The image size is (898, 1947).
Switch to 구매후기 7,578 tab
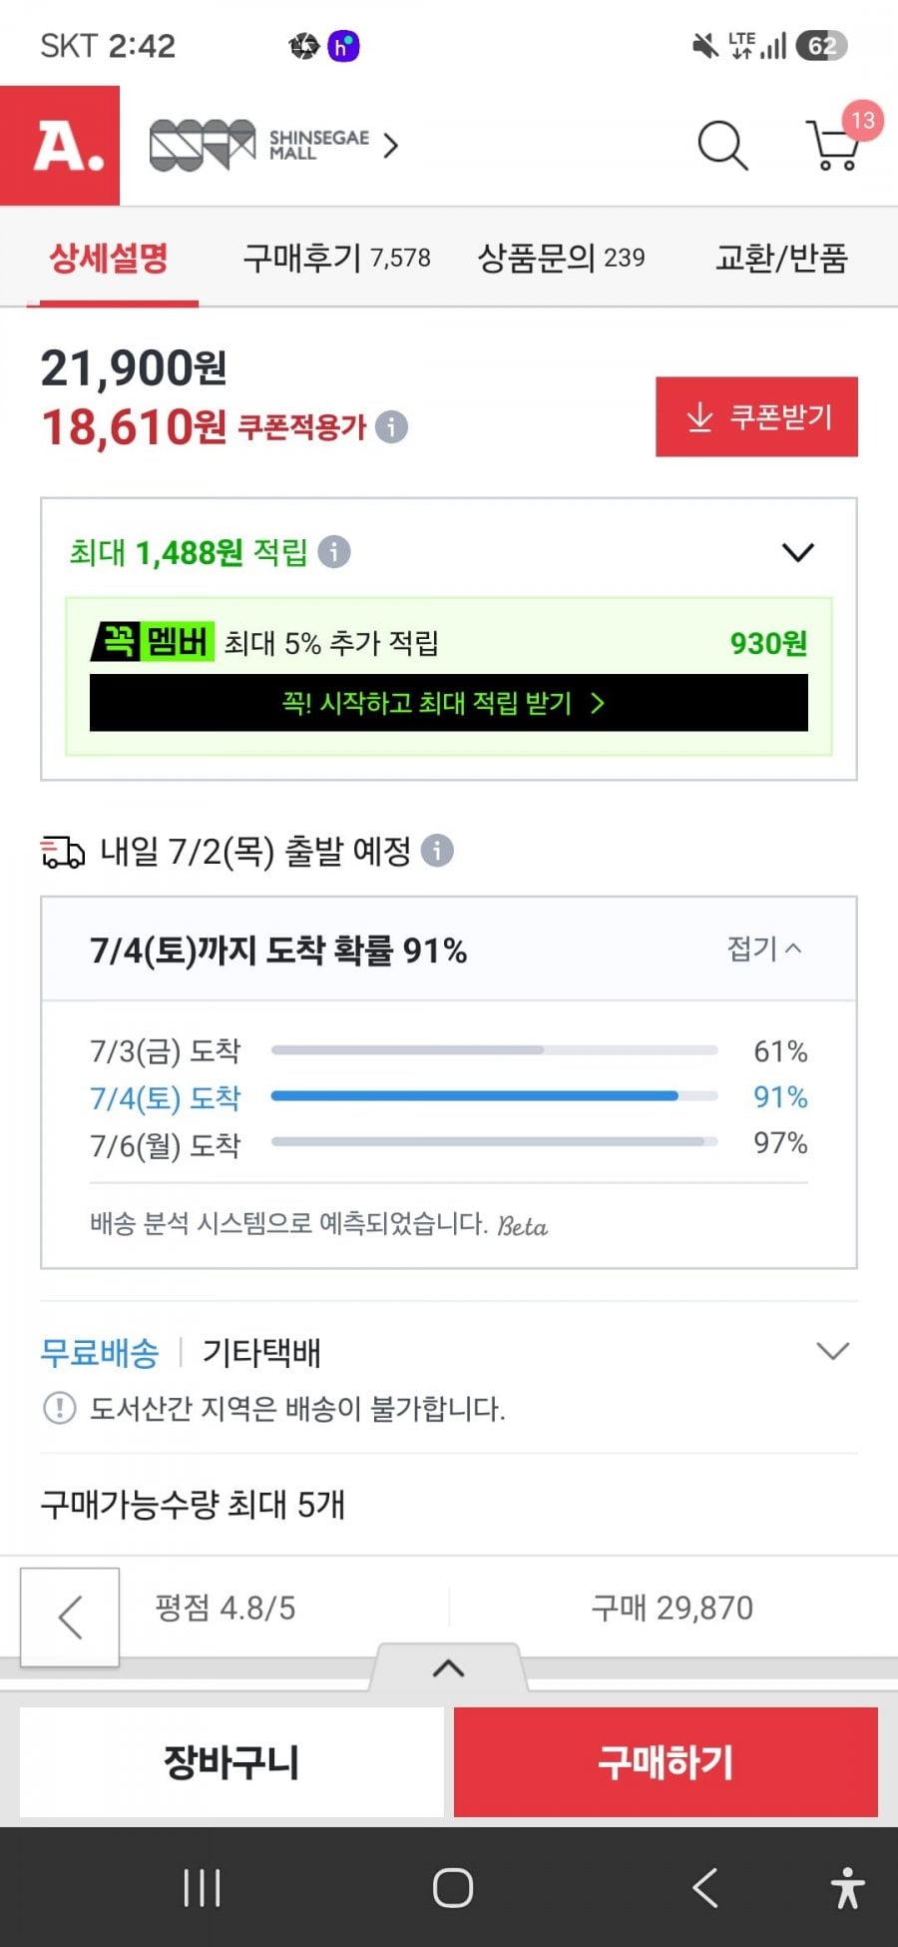pyautogui.click(x=337, y=259)
